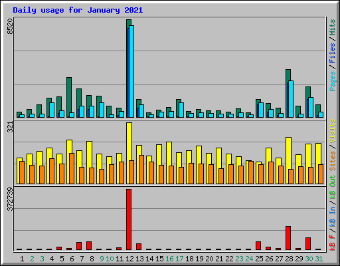Click the red kB bar for day 28

[288, 238]
